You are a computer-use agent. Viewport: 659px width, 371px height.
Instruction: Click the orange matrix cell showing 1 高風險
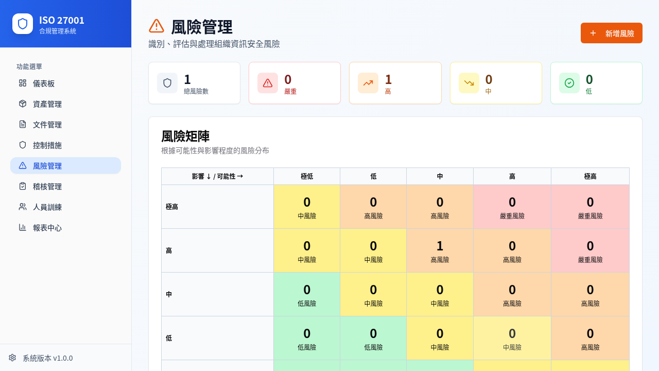pyautogui.click(x=440, y=250)
